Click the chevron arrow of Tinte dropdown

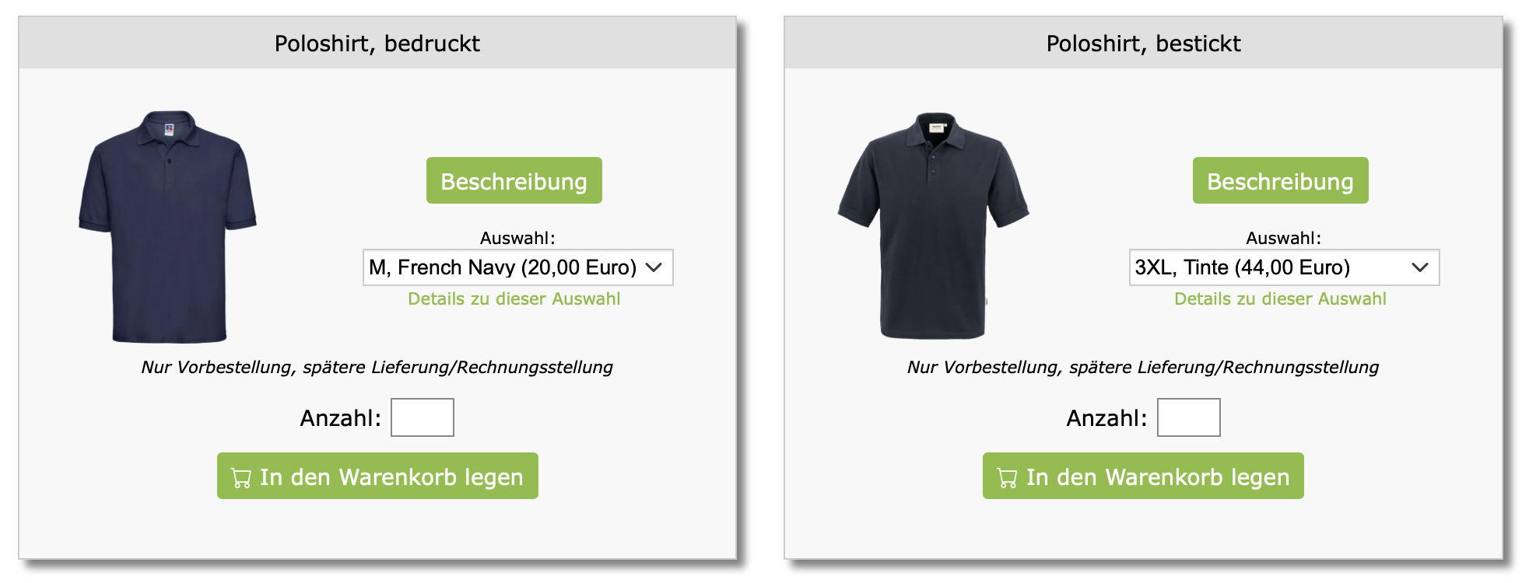(x=1420, y=267)
